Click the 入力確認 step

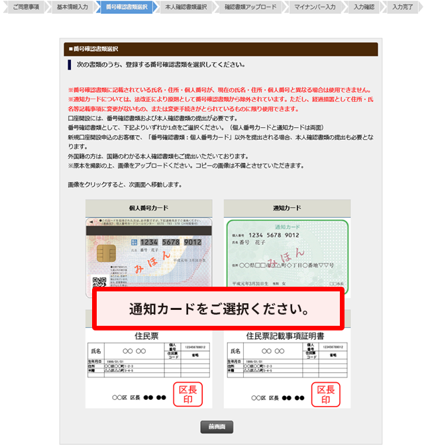tap(364, 7)
